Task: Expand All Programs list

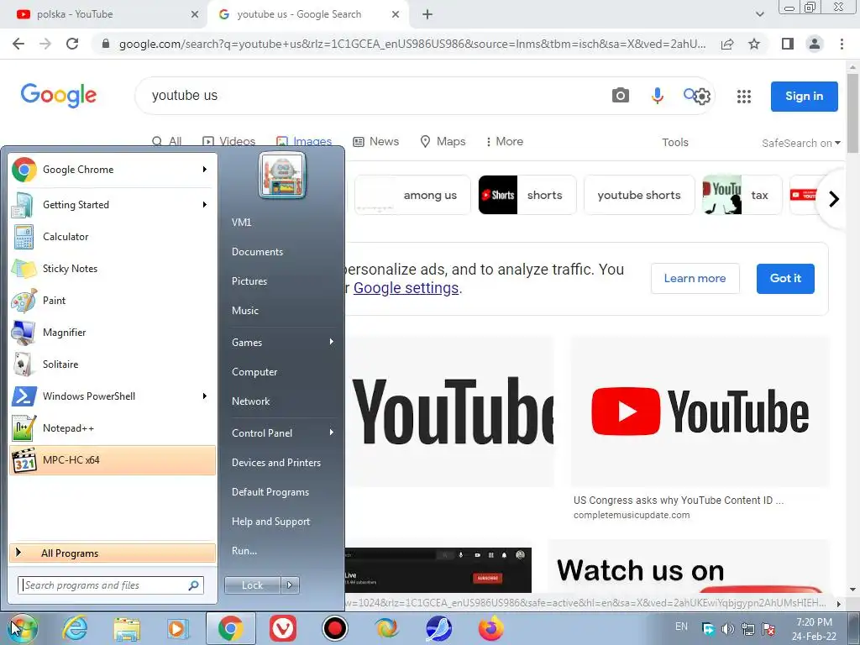Action: pyautogui.click(x=113, y=553)
